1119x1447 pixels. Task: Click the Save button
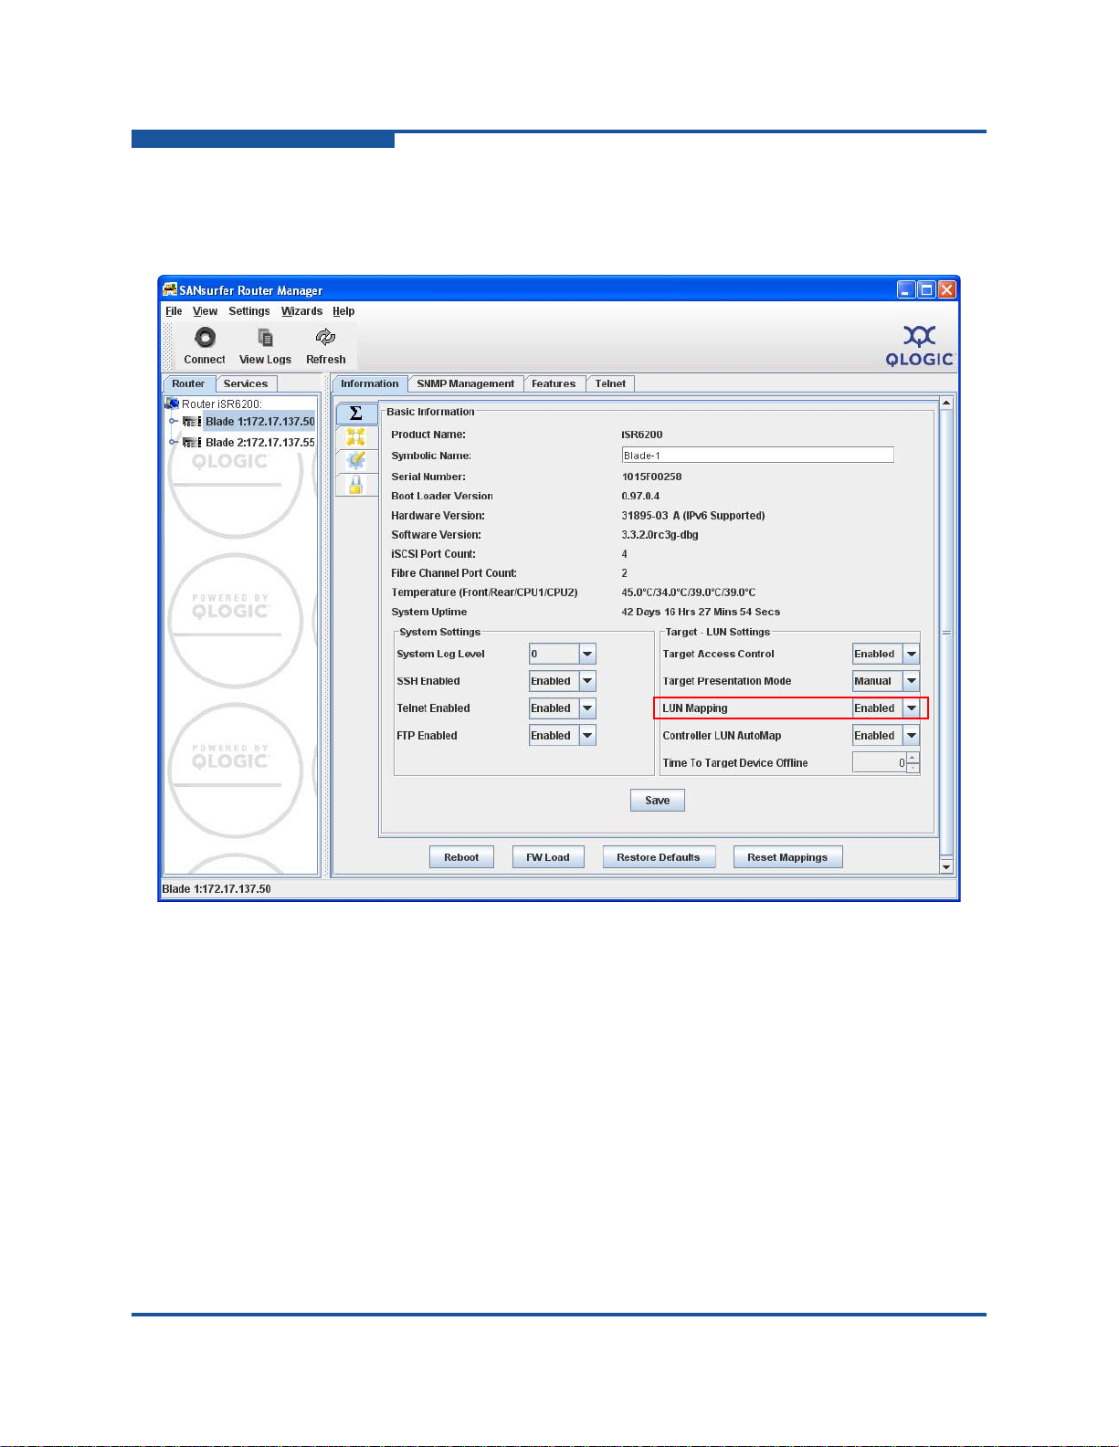coord(658,801)
